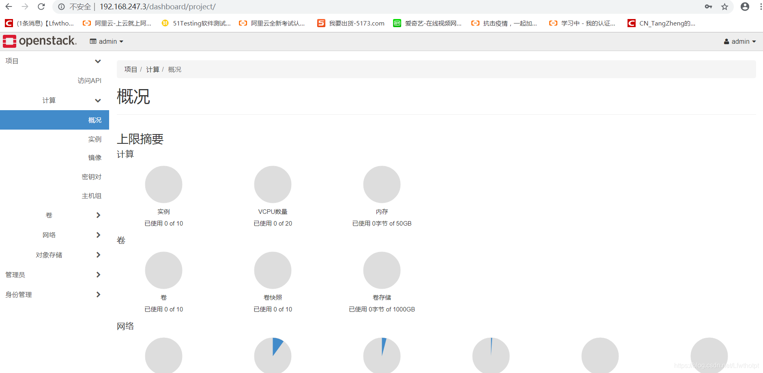This screenshot has width=763, height=373.
Task: Click the not-secure site info icon
Action: (x=61, y=7)
